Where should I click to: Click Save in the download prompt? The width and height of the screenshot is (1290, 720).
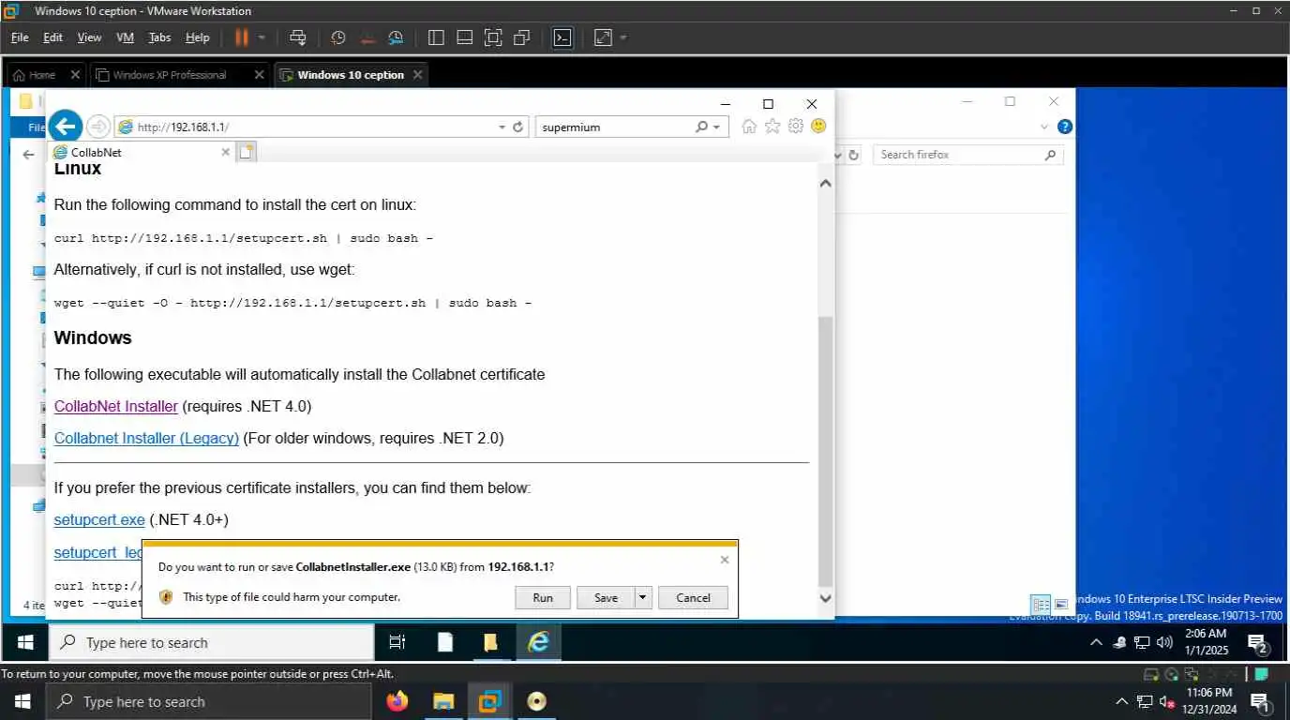point(606,597)
